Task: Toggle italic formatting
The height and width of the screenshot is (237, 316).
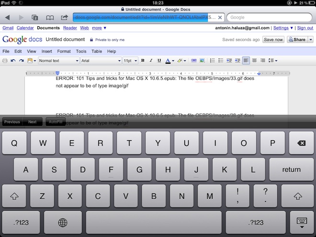Action: coord(151,60)
